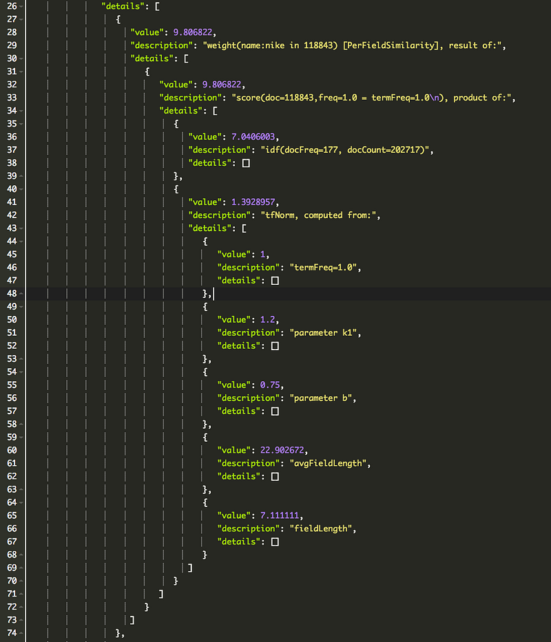Collapse tfNorm details array at line 43

tap(21, 228)
